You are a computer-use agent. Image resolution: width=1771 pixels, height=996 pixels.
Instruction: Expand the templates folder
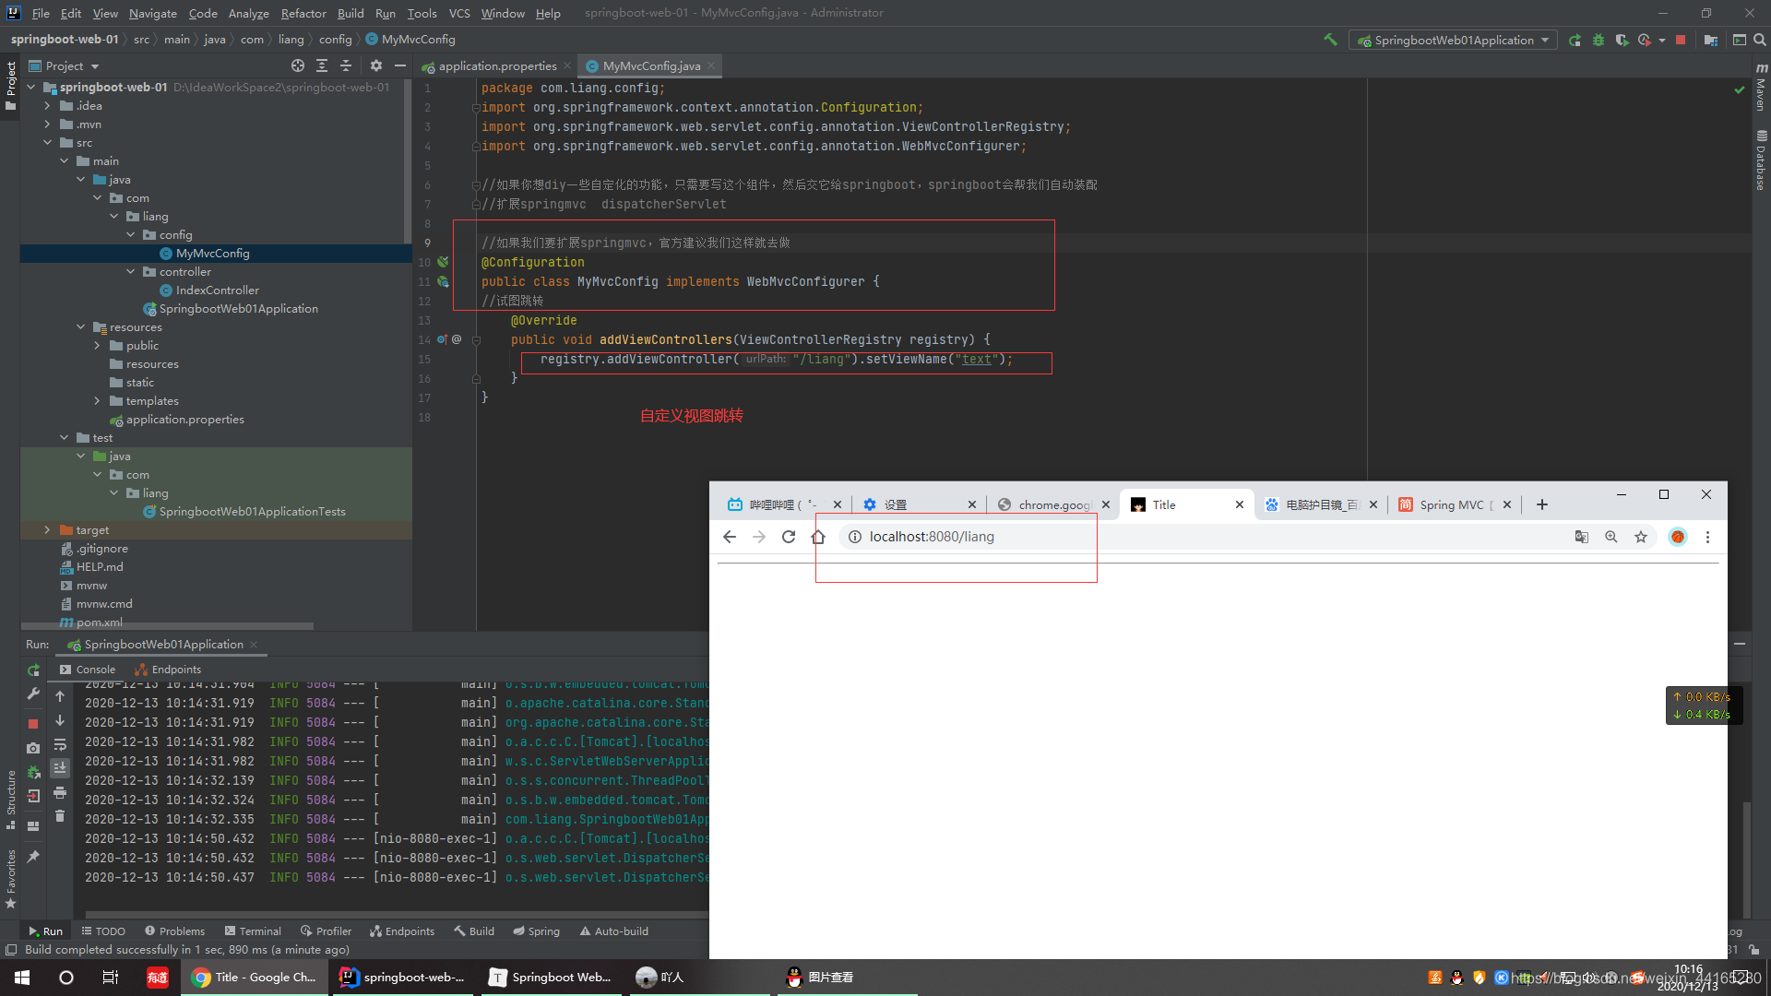(97, 401)
